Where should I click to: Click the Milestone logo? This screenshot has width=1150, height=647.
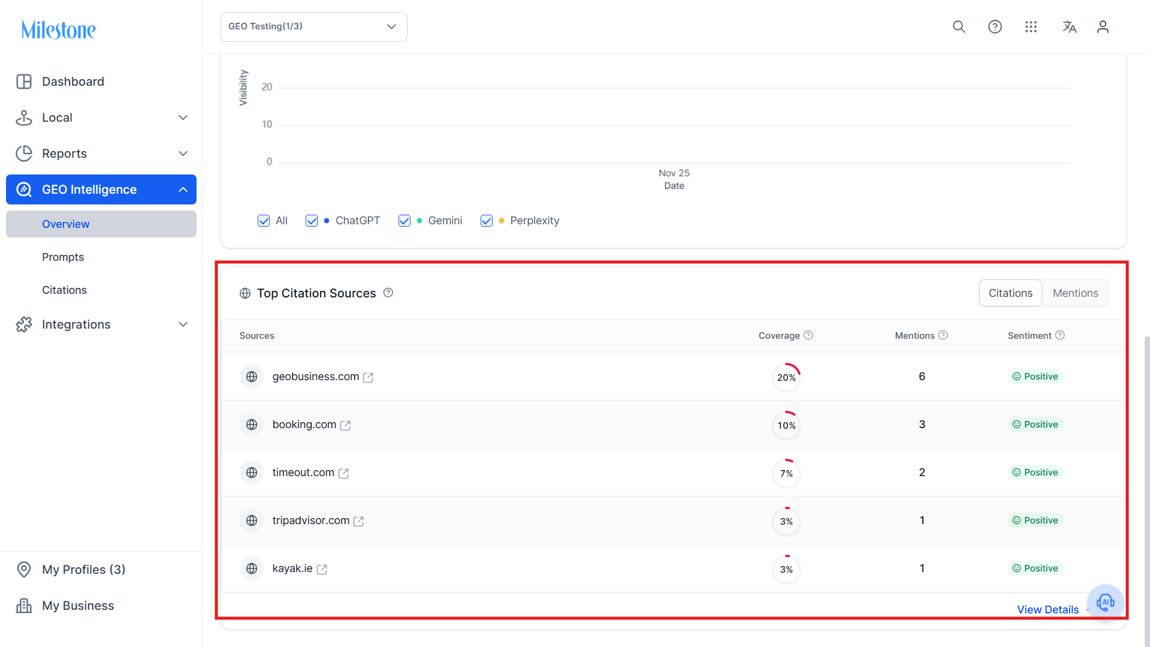click(59, 29)
